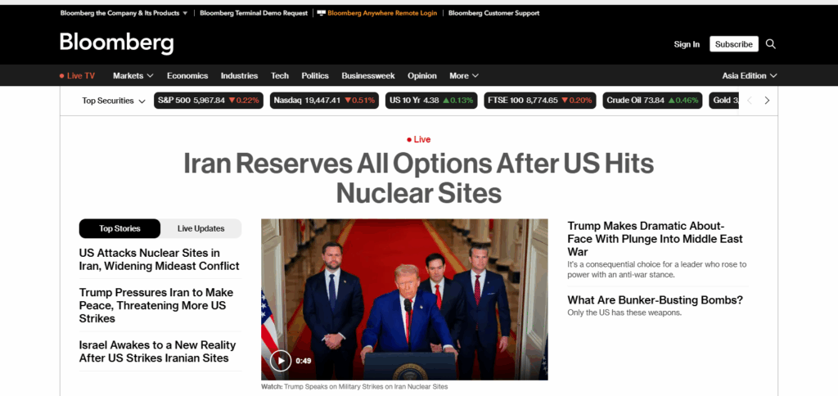Viewport: 838px width, 396px height.
Task: Open S&P 500 ticker quote
Action: pyautogui.click(x=209, y=101)
